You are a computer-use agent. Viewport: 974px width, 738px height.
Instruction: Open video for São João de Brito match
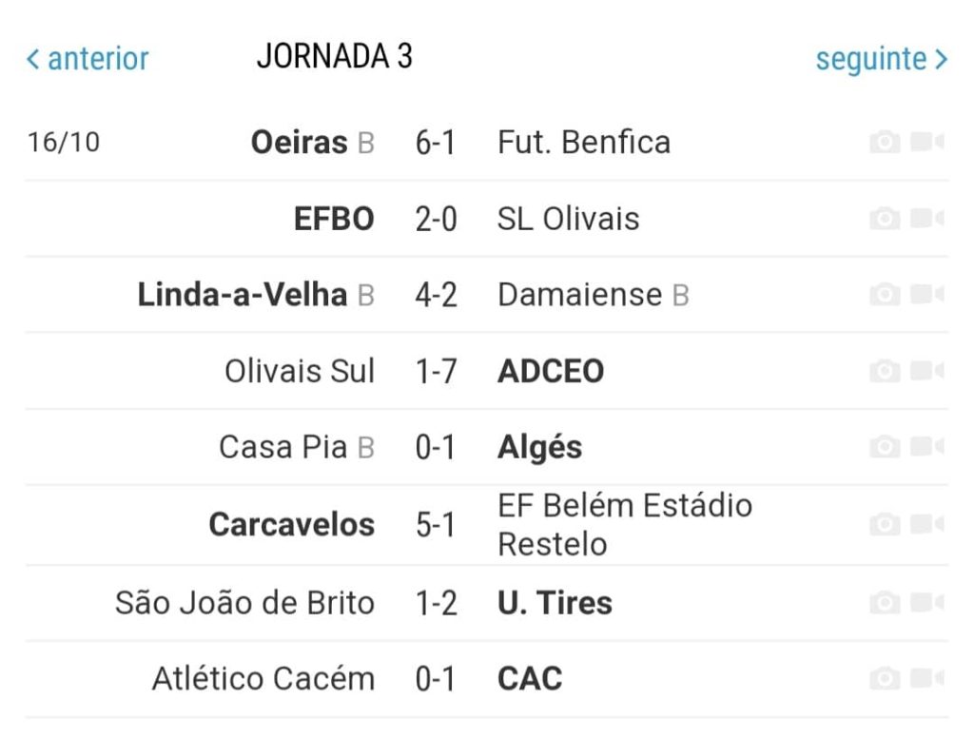[x=927, y=603]
